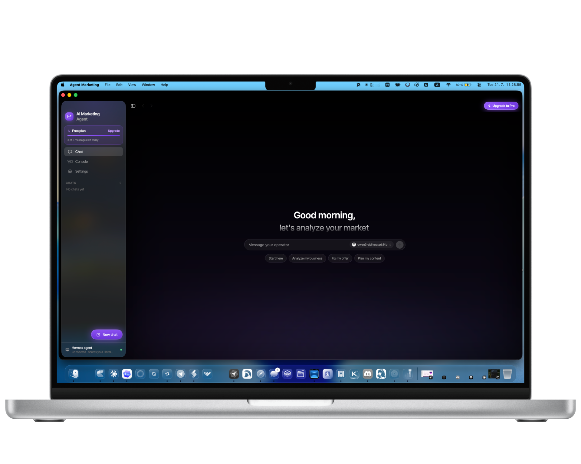Open the Help menu
The width and height of the screenshot is (581, 464).
(x=164, y=85)
